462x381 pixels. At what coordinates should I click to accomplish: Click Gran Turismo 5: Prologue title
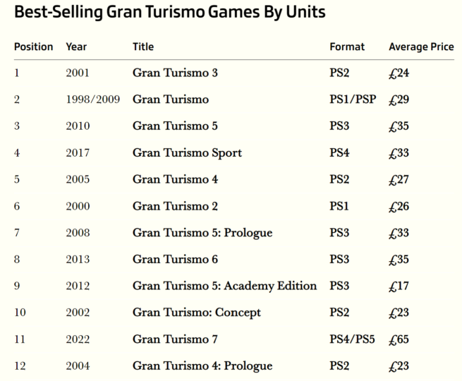[202, 233]
